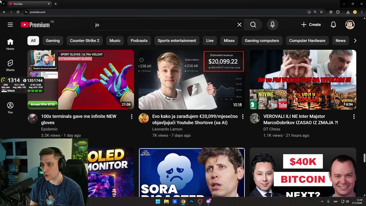The image size is (366, 206).
Task: Open DT Chess channel name link
Action: pyautogui.click(x=272, y=129)
